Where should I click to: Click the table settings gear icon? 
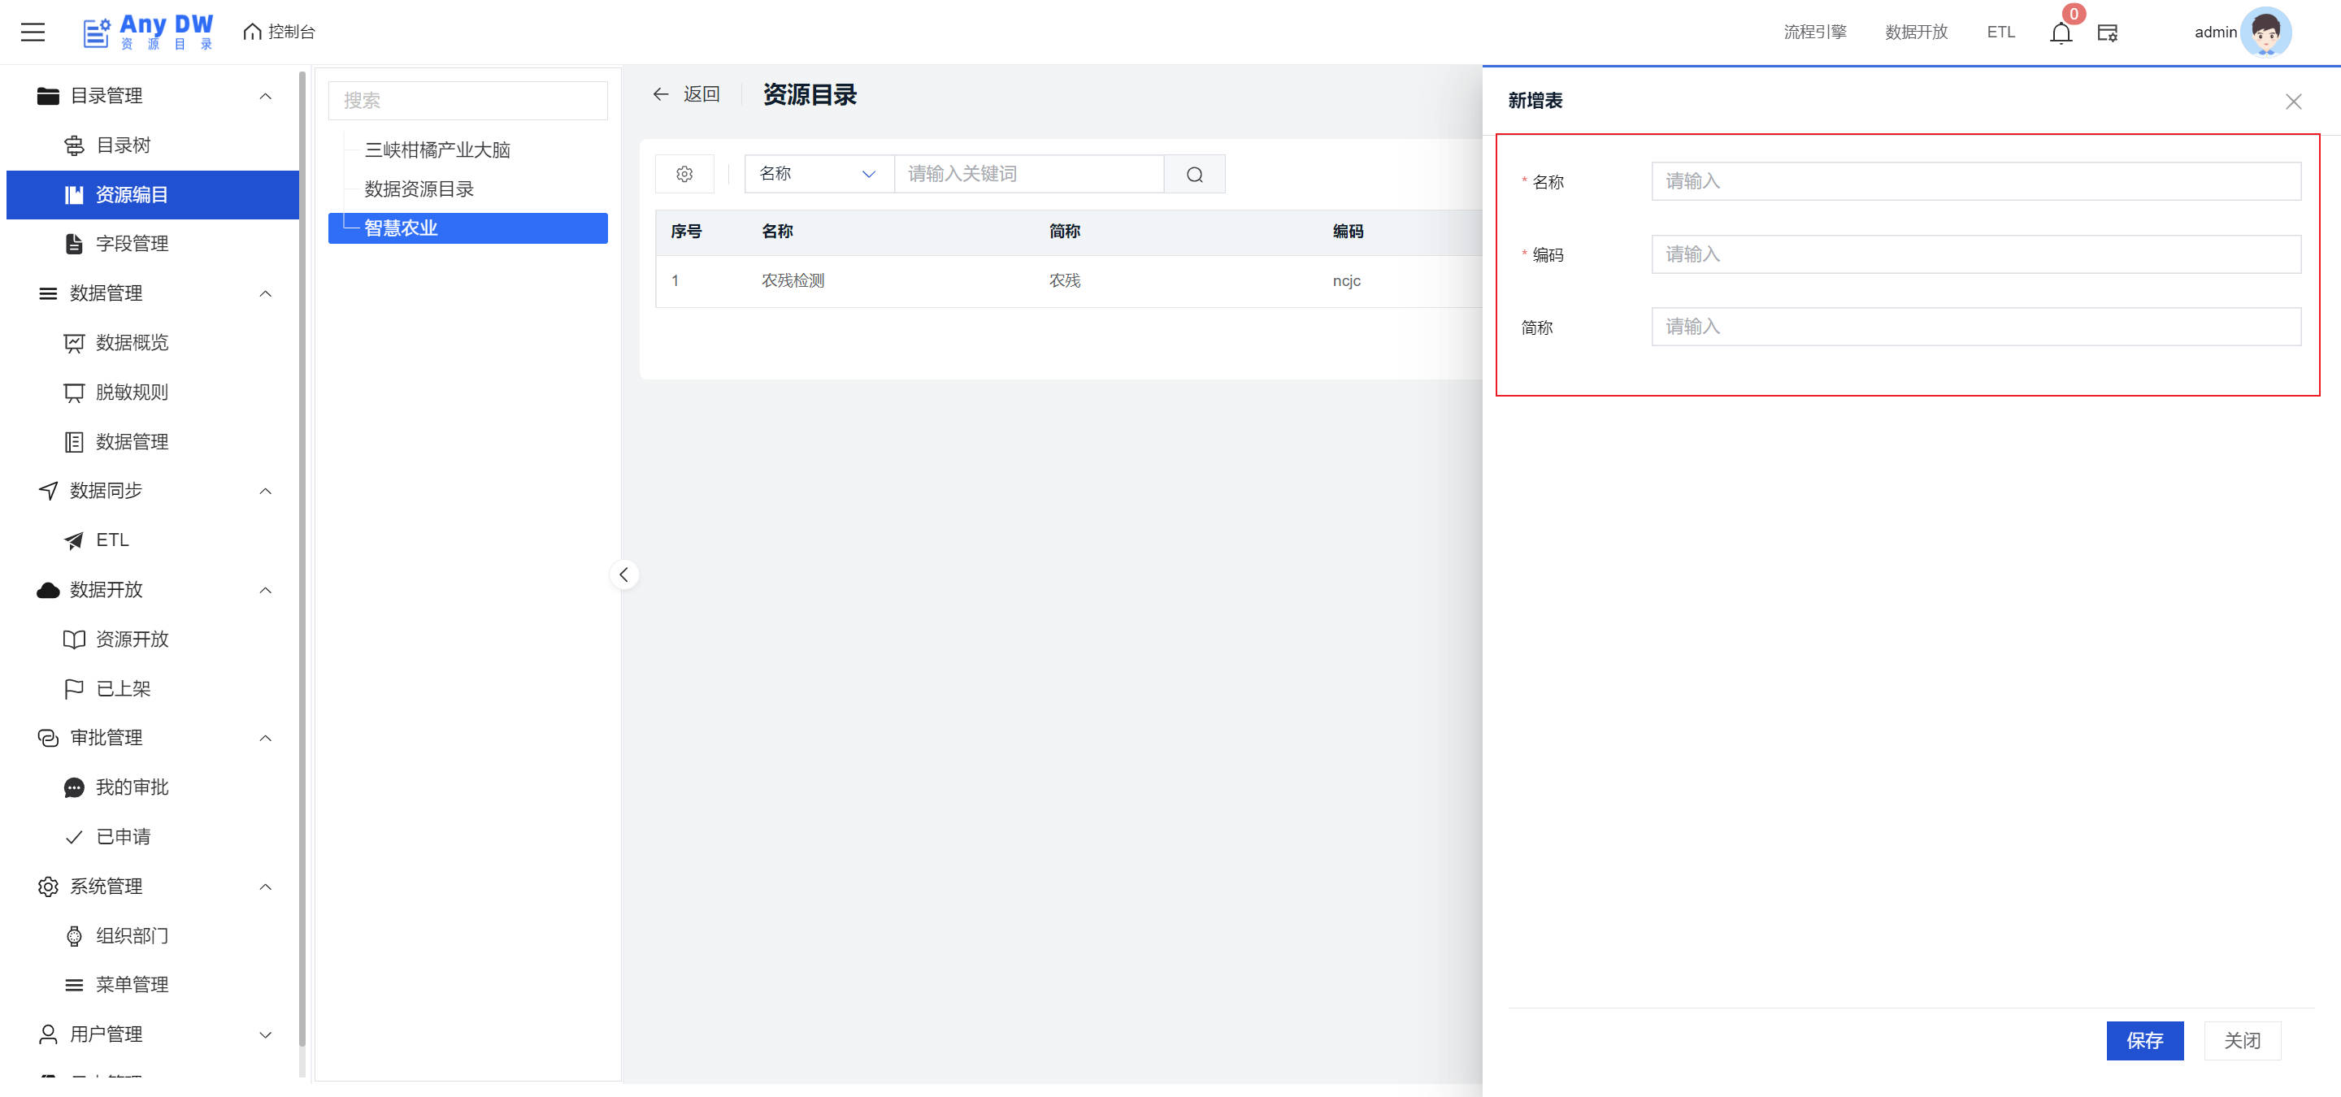click(684, 175)
